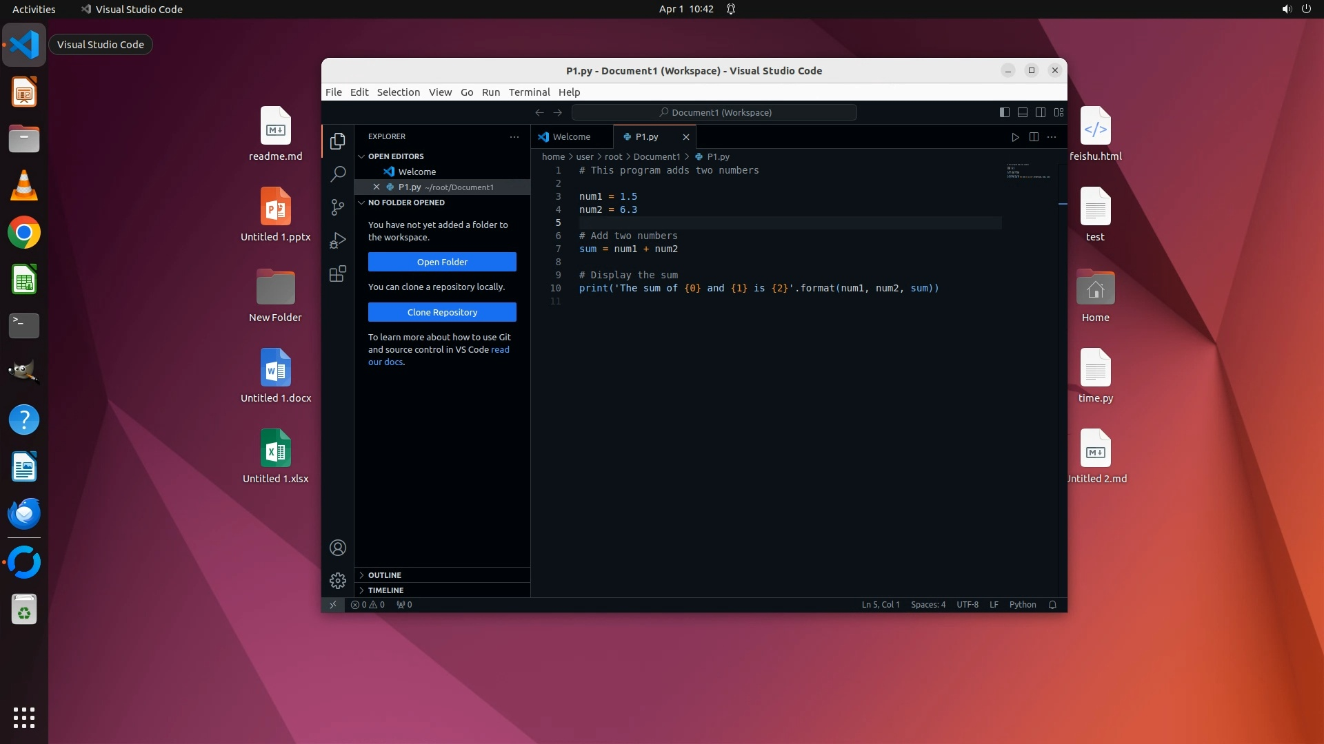
Task: Toggle the bottom Panel visibility
Action: (1023, 112)
